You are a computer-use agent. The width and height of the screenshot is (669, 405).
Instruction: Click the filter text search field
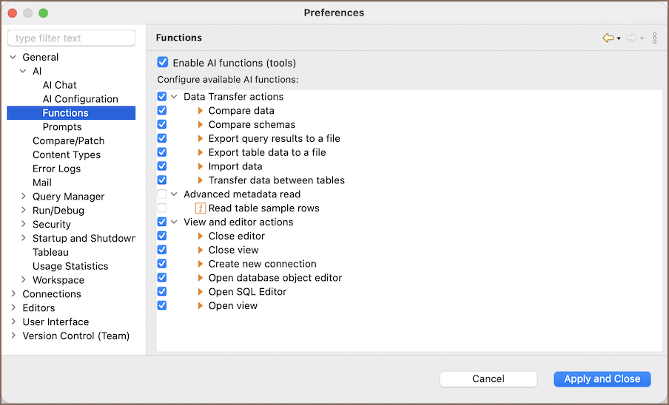[x=71, y=38]
